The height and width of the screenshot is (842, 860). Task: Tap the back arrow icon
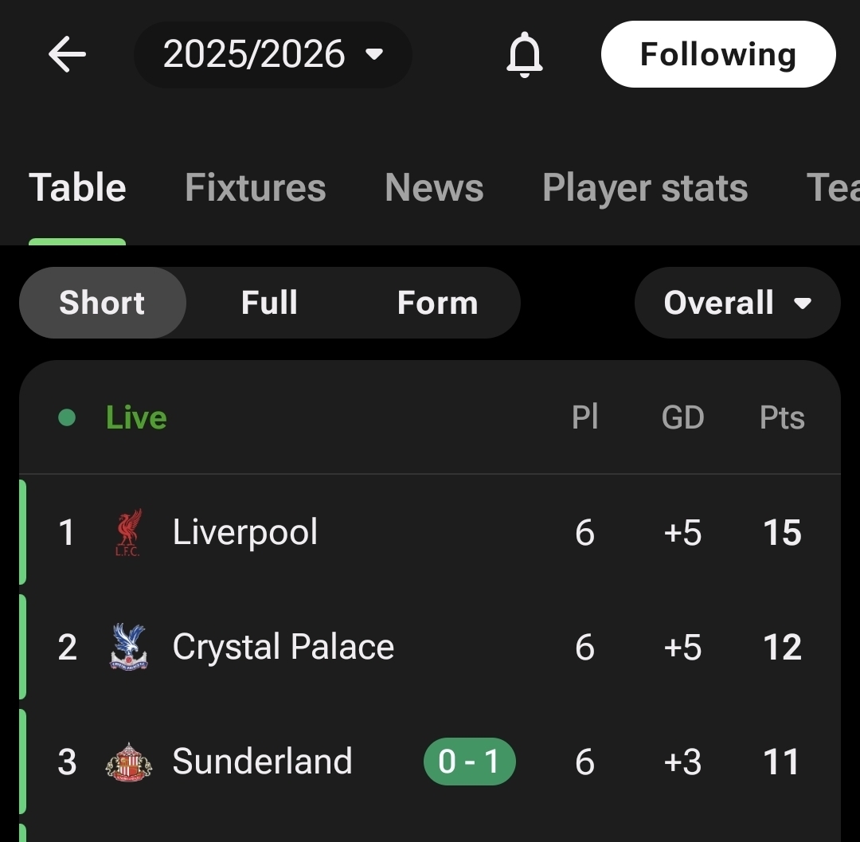point(67,55)
